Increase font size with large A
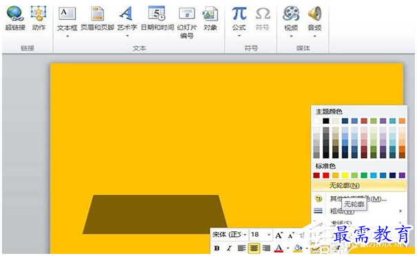417x256 pixels. click(x=278, y=235)
